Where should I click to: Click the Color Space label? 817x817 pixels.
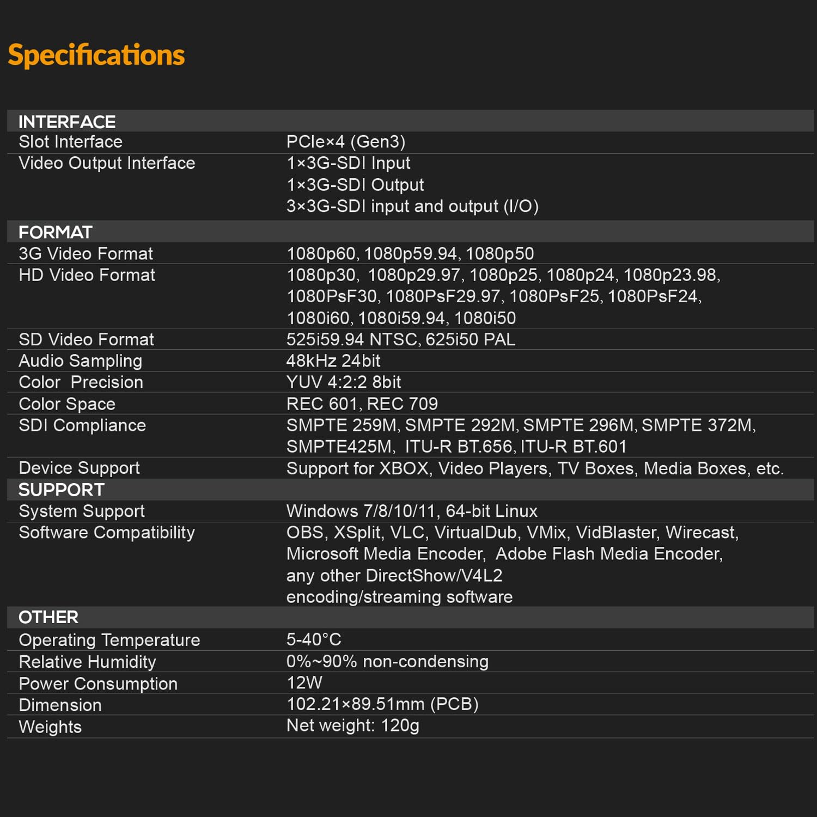[x=68, y=404]
